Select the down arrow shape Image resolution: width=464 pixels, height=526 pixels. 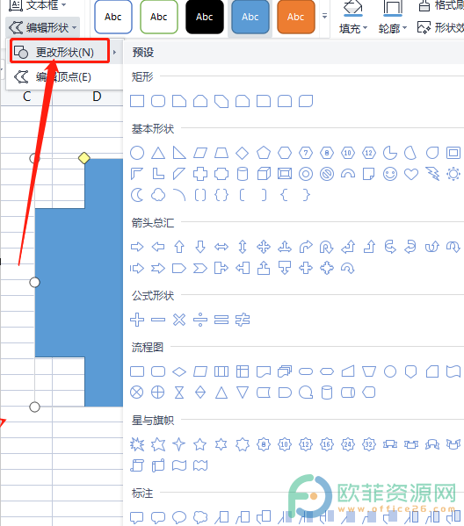pyautogui.click(x=200, y=248)
